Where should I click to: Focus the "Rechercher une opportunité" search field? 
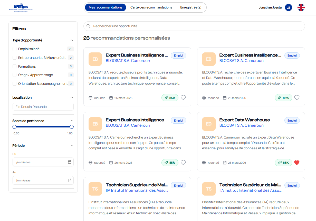(194, 26)
